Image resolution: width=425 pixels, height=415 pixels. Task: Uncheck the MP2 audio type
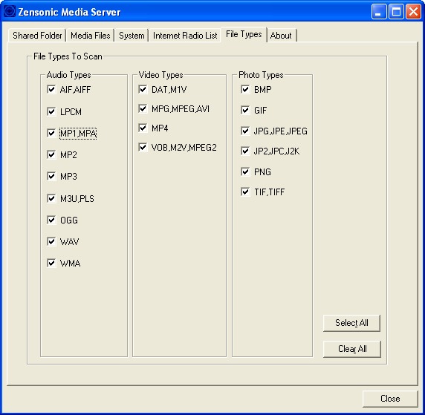tap(51, 154)
